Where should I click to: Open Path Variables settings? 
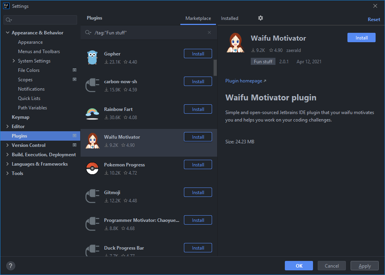pyautogui.click(x=32, y=107)
